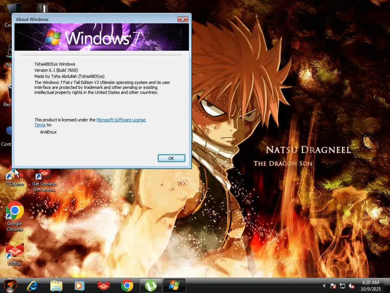Select the CCleaner desktop shortcut
The image size is (390, 293).
click(x=15, y=178)
